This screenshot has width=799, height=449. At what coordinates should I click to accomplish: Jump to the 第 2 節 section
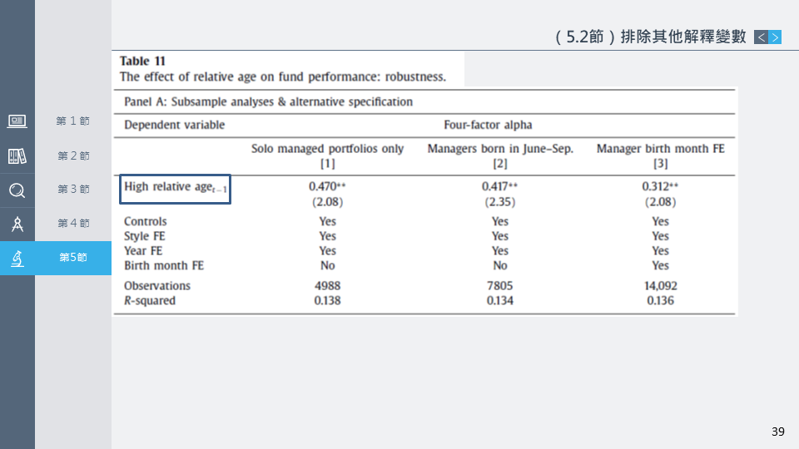click(x=73, y=156)
